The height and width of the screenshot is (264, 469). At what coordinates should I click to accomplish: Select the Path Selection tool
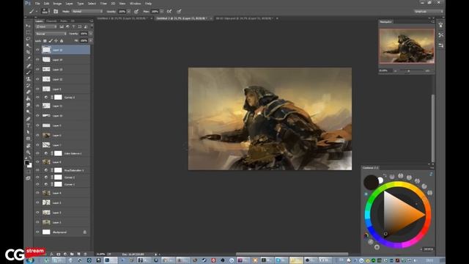[x=29, y=132]
